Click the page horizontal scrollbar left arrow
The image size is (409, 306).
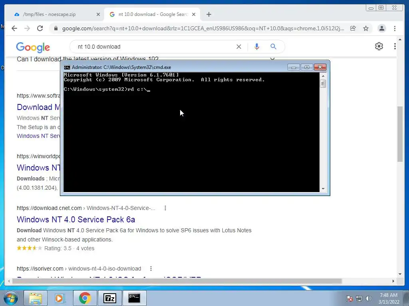[x=9, y=281]
